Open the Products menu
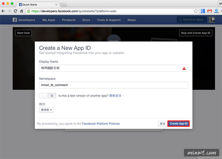This screenshot has width=222, height=159. 69,20
